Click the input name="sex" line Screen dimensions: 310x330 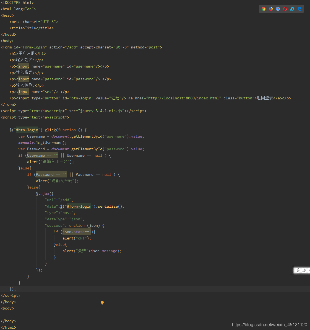click(39, 92)
